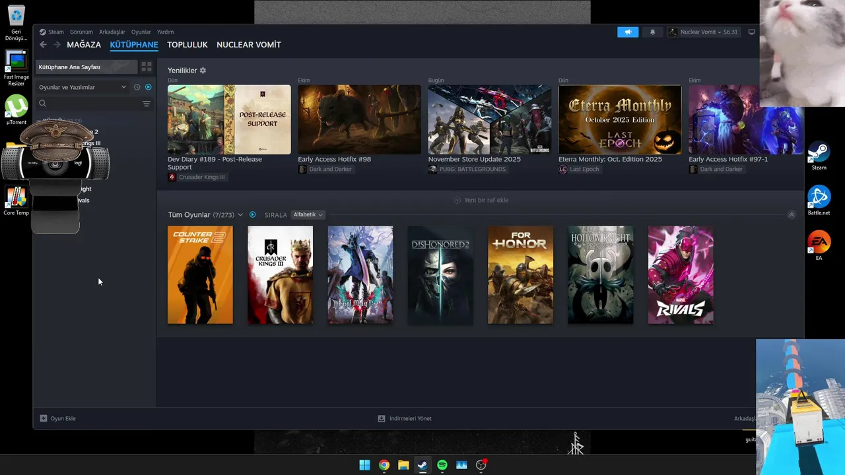Image resolution: width=845 pixels, height=475 pixels.
Task: Open the notifications bell
Action: pyautogui.click(x=652, y=32)
